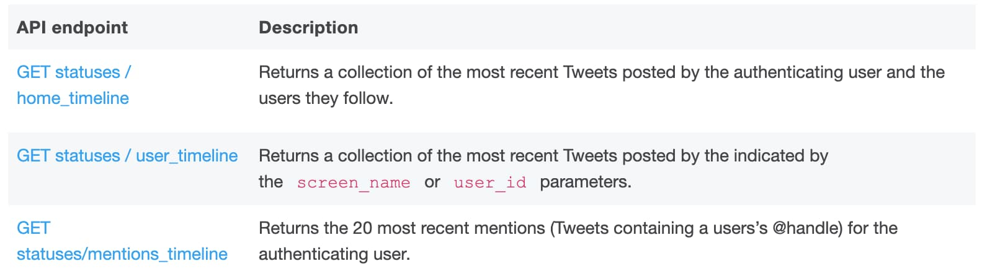Click the "20 most recent mentions" phrase
This screenshot has width=982, height=279.
[x=449, y=228]
